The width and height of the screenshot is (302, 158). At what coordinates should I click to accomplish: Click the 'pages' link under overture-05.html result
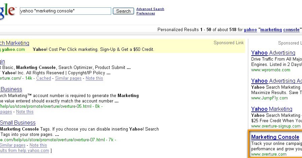pyautogui.click(x=6, y=112)
